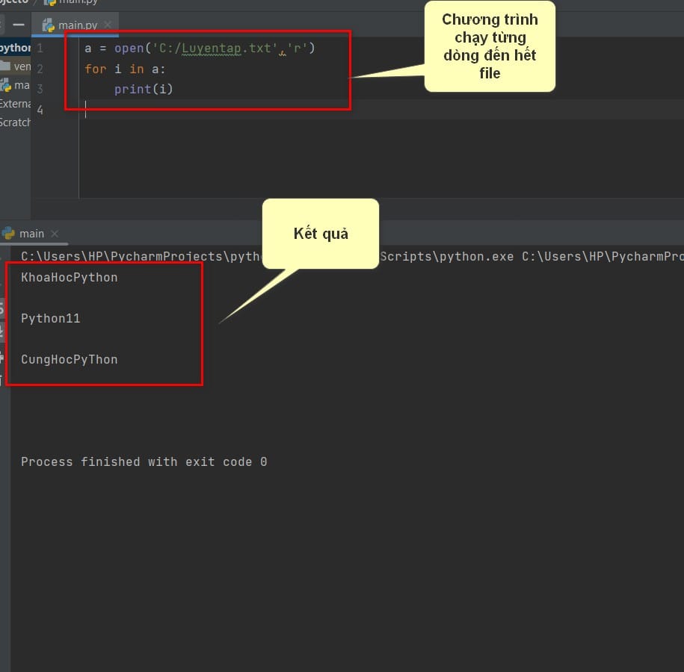Screen dimensions: 684x672
Task: Click line number 3 in the gutter
Action: tap(40, 89)
